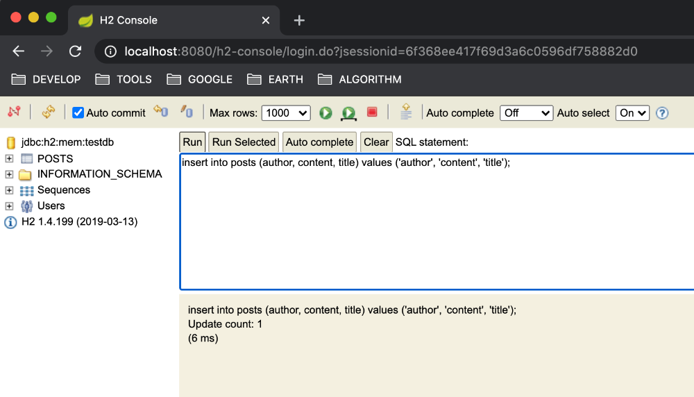Close the H2 Console tab
Viewport: 694px width, 397px height.
point(266,20)
